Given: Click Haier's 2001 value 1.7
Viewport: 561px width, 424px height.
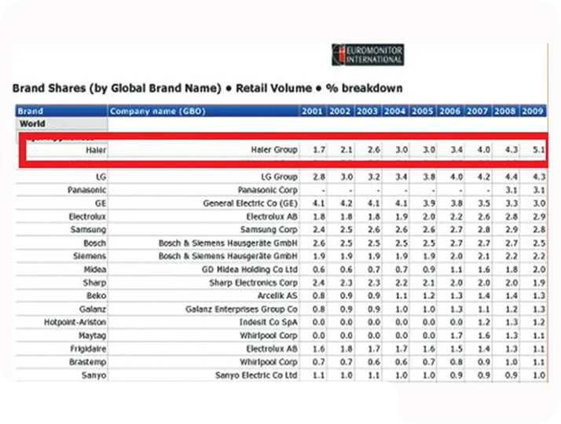Looking at the screenshot, I should pyautogui.click(x=319, y=150).
